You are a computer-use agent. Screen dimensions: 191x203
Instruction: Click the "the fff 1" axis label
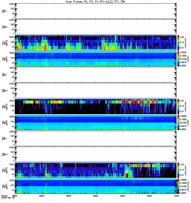5,138
